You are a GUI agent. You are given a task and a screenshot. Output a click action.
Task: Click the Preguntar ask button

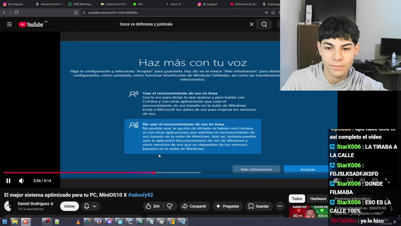click(228, 206)
